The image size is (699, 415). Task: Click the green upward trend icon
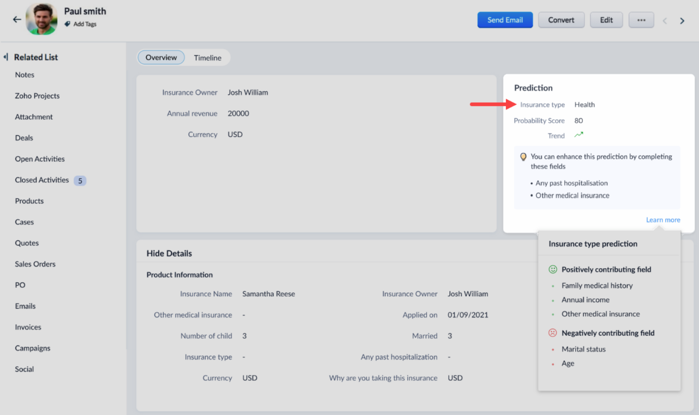coord(579,135)
